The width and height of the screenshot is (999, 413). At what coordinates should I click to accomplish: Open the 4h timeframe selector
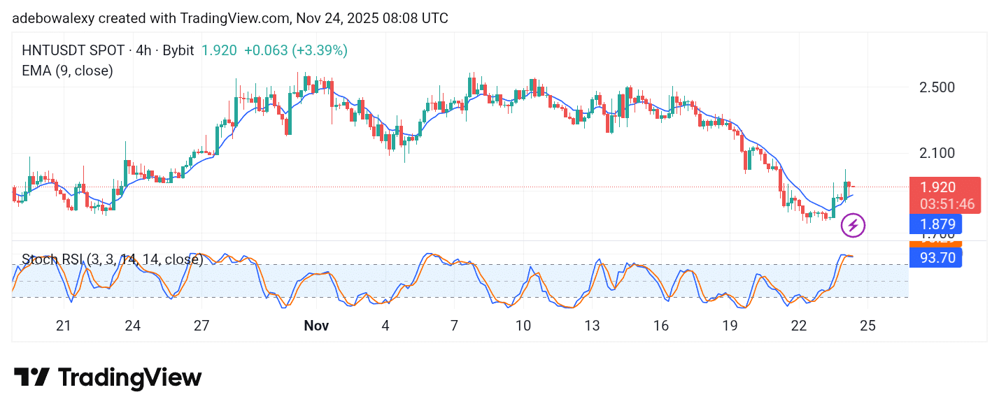pyautogui.click(x=145, y=50)
